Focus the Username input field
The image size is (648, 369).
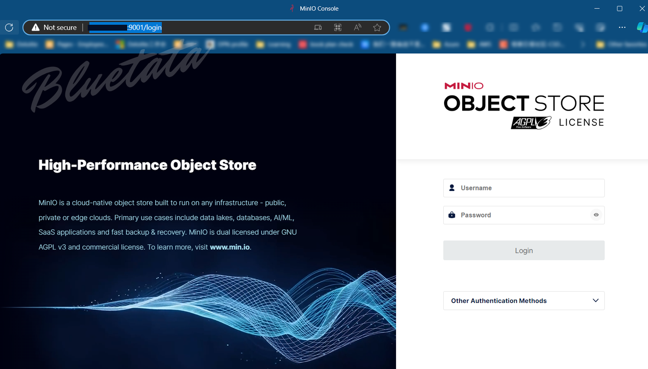(524, 188)
